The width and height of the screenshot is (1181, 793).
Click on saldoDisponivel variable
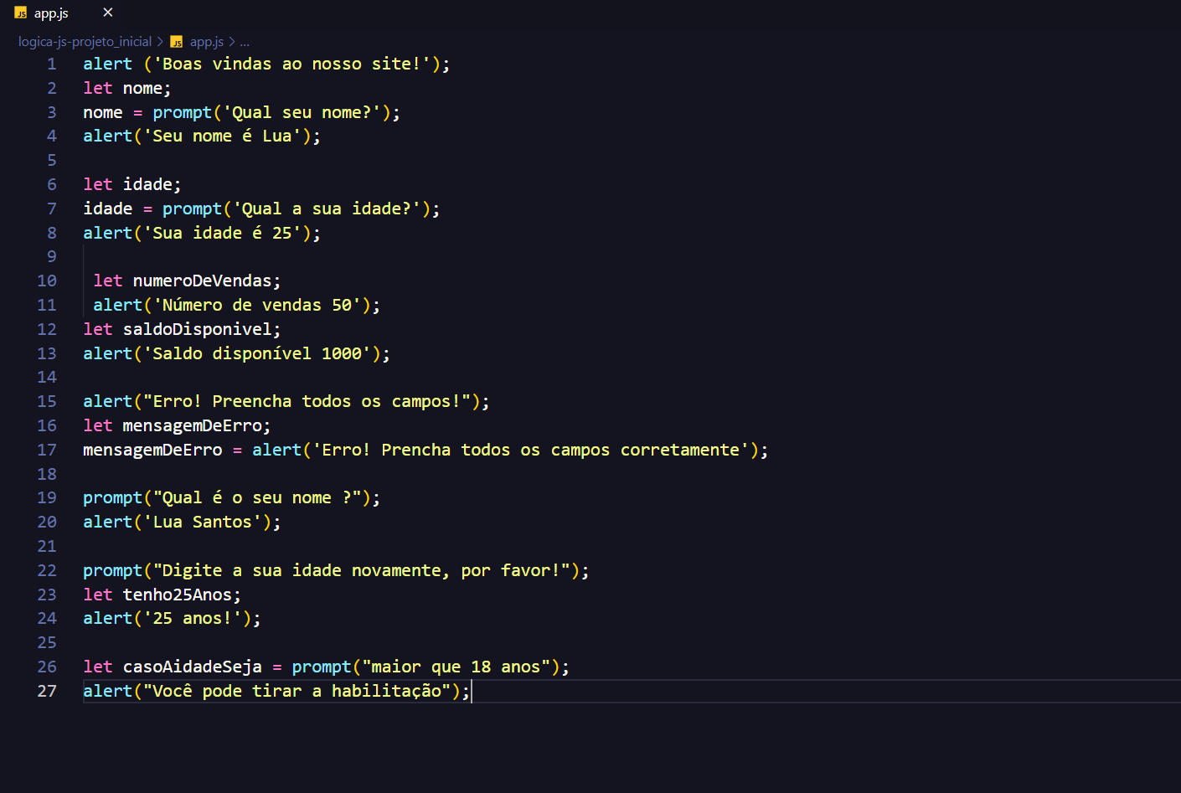pyautogui.click(x=197, y=329)
